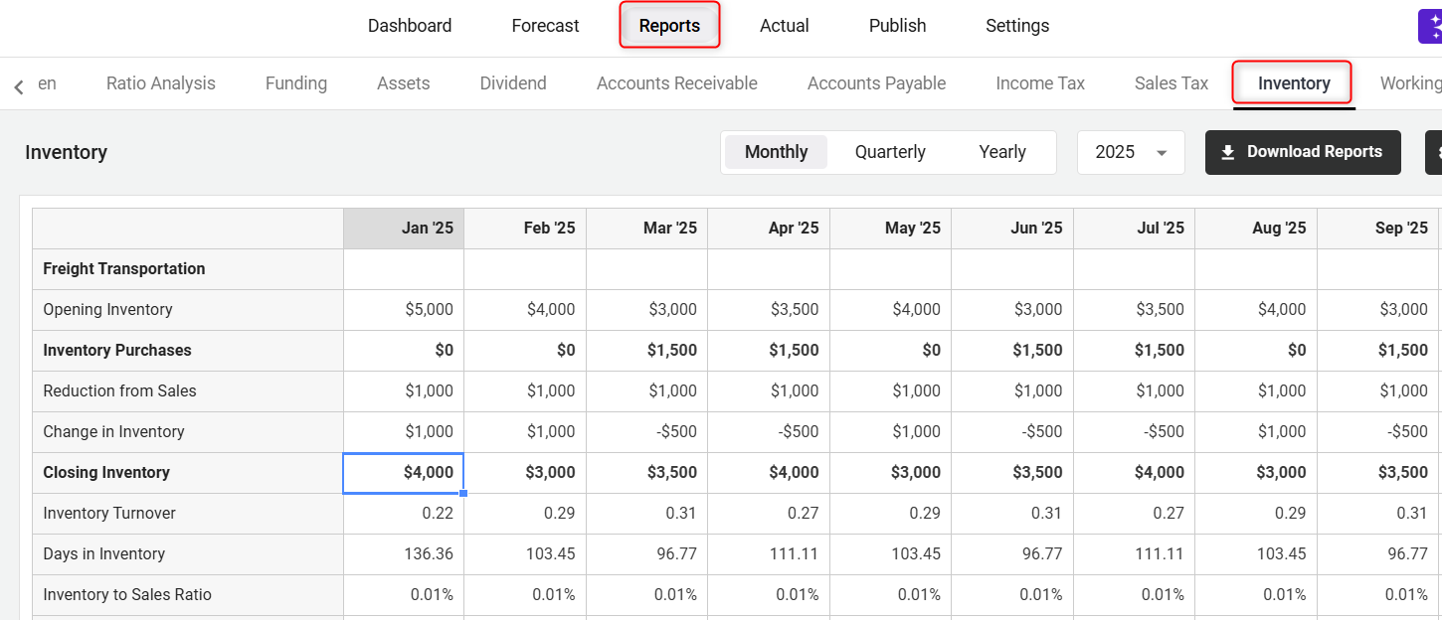Click the dark button right of Download Reports
The width and height of the screenshot is (1442, 620).
tap(1434, 152)
